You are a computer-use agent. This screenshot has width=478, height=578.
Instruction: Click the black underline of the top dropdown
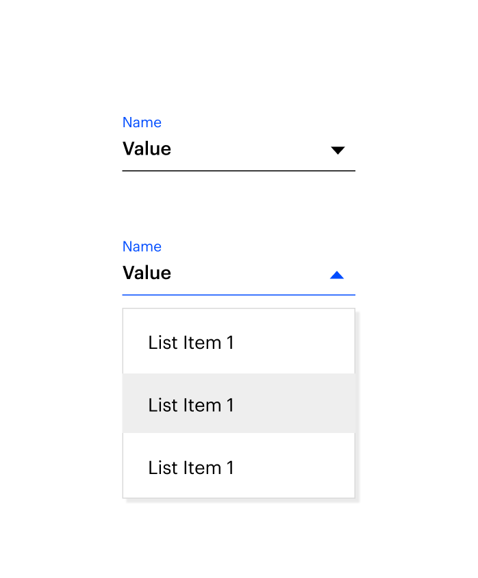[x=238, y=170]
